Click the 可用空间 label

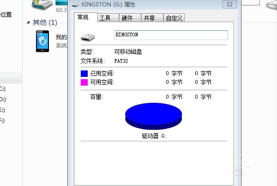(x=102, y=82)
